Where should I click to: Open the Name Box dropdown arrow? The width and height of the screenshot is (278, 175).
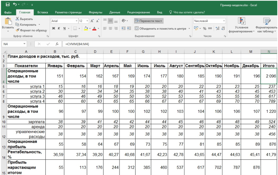(x=25, y=44)
